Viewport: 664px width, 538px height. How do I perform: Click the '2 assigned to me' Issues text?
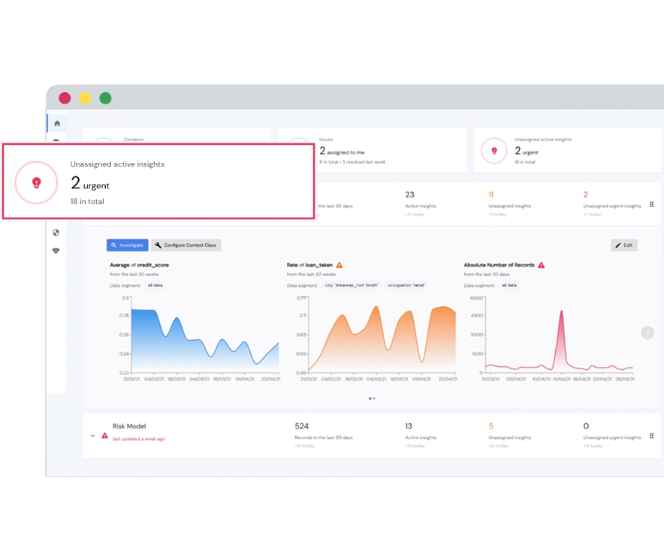click(x=342, y=151)
